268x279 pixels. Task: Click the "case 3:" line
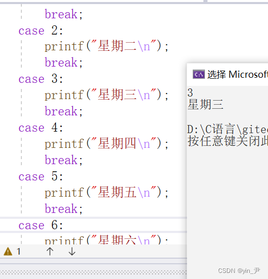[x=41, y=79]
